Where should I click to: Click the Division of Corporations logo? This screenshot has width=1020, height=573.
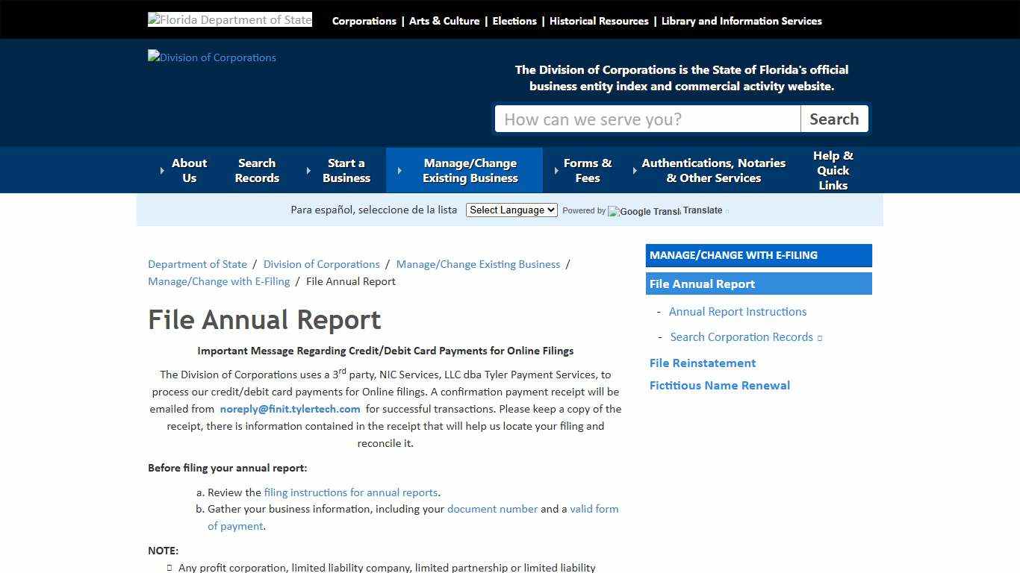coord(211,57)
